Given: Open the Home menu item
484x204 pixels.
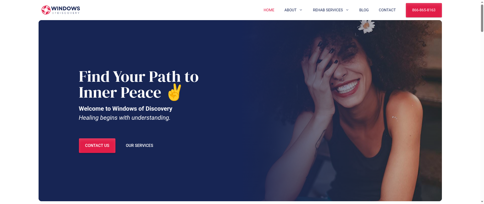Looking at the screenshot, I should point(269,10).
